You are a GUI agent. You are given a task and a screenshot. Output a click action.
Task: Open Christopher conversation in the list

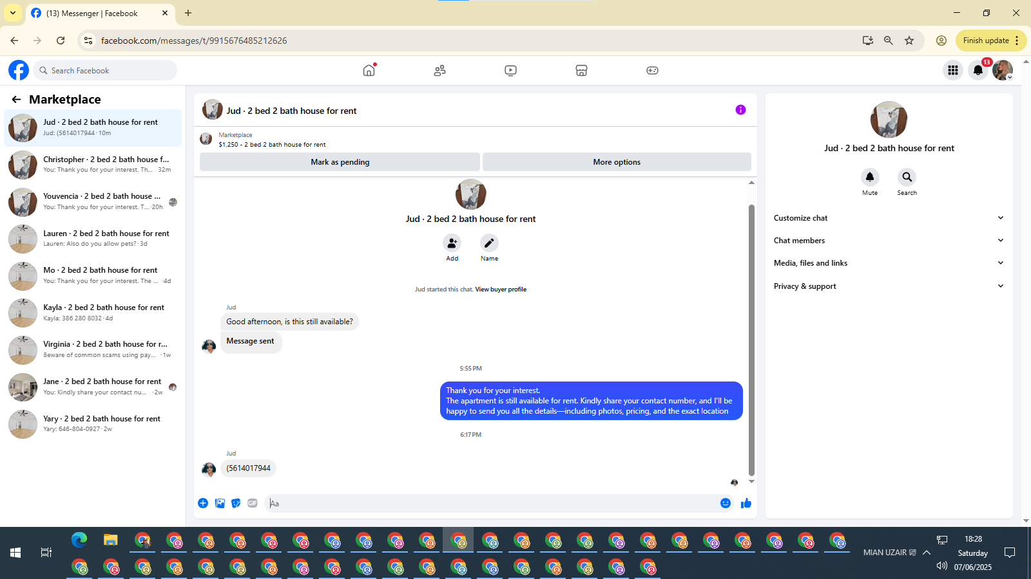click(x=93, y=165)
